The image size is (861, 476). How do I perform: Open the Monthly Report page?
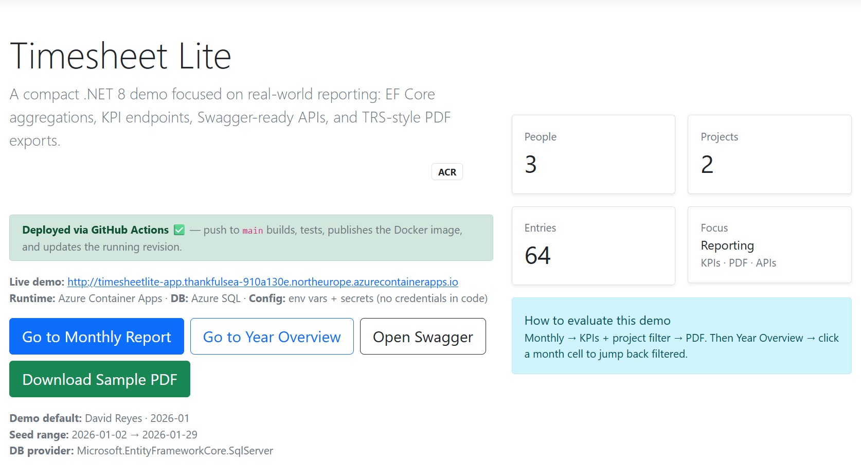97,337
